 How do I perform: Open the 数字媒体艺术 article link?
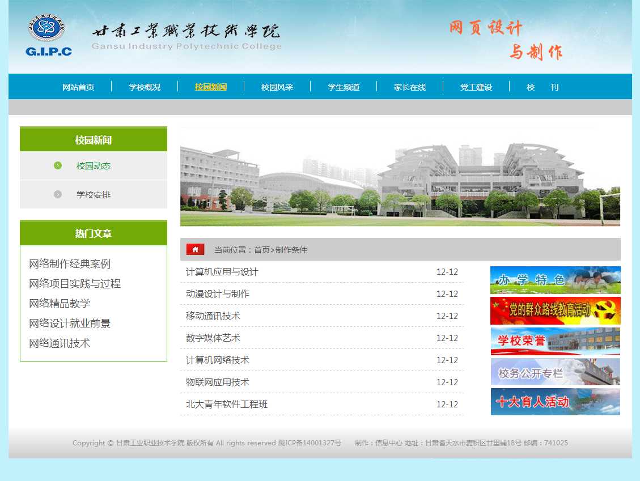213,338
